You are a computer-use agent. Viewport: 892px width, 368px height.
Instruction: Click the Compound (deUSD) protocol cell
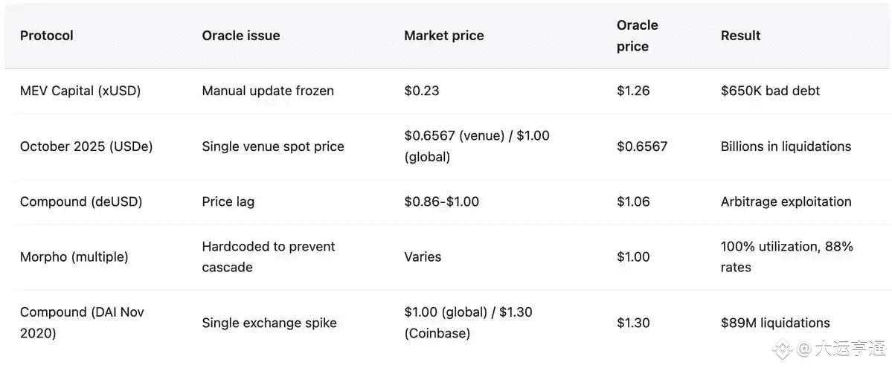tap(81, 201)
